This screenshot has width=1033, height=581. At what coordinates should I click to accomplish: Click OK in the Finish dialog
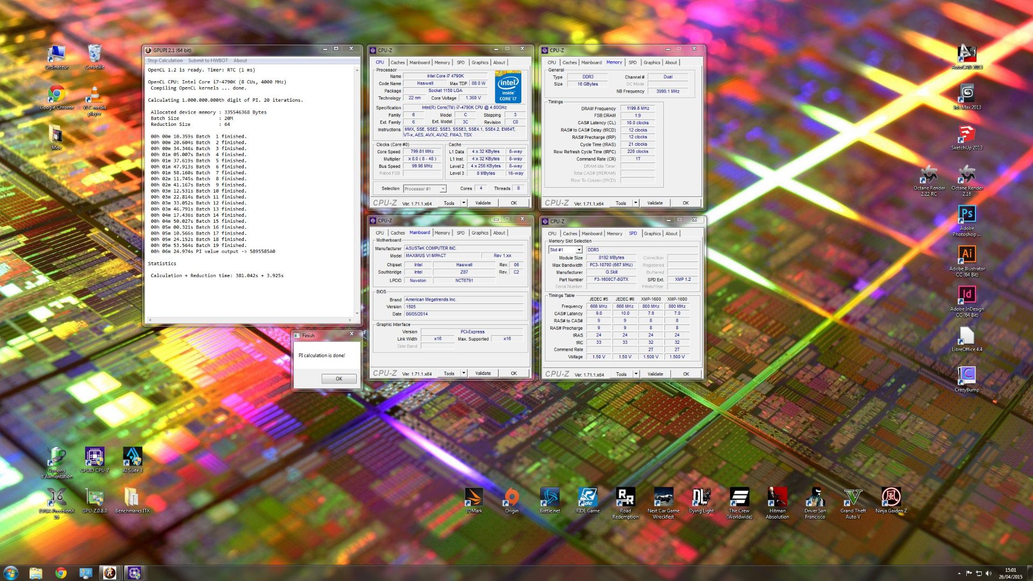coord(339,379)
